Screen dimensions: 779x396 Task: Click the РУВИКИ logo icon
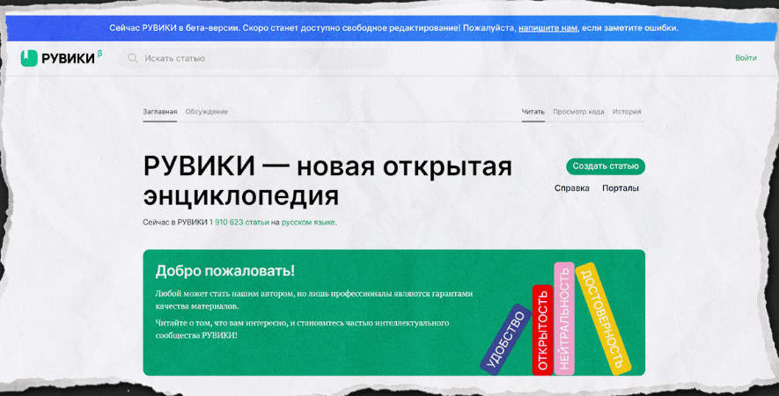point(29,58)
